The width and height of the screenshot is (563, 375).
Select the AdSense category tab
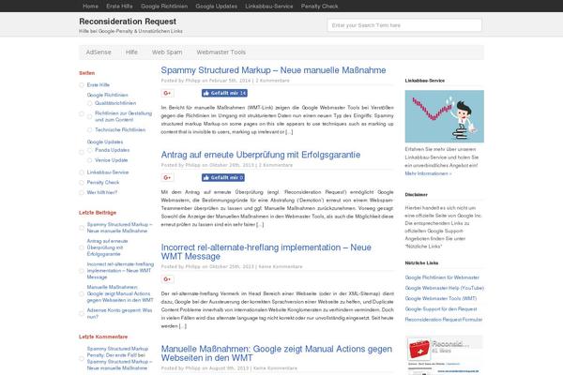click(x=99, y=52)
